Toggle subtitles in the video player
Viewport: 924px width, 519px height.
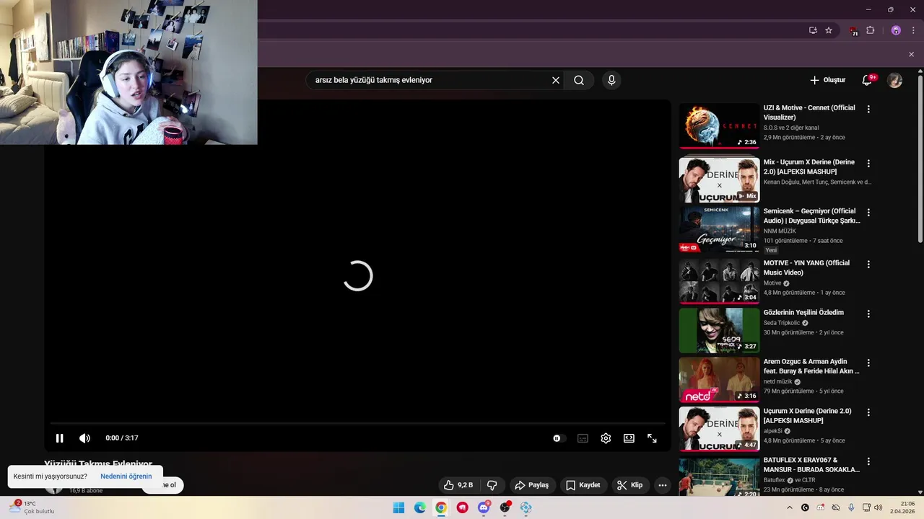click(583, 438)
